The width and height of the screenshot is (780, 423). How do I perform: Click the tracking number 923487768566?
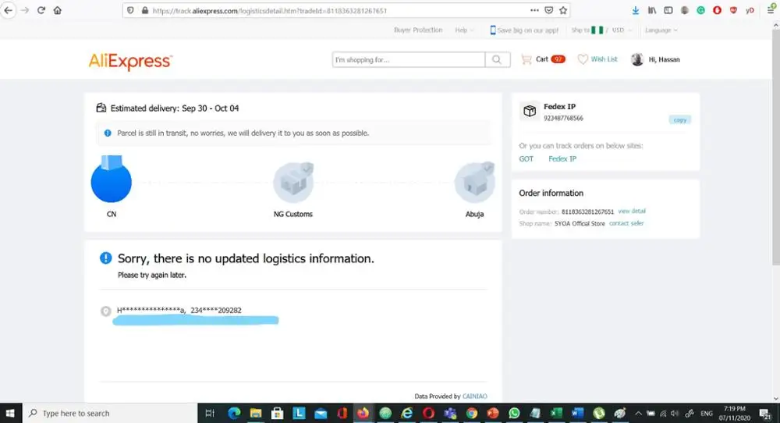click(563, 118)
